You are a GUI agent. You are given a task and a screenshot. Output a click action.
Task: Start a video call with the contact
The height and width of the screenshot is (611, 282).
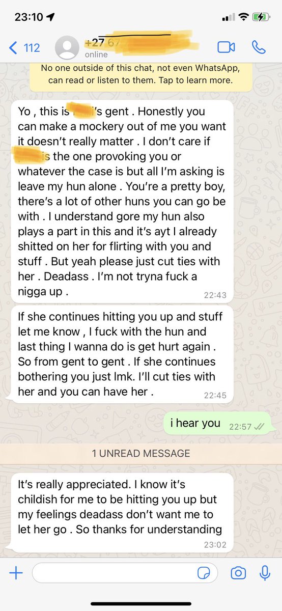tap(226, 47)
